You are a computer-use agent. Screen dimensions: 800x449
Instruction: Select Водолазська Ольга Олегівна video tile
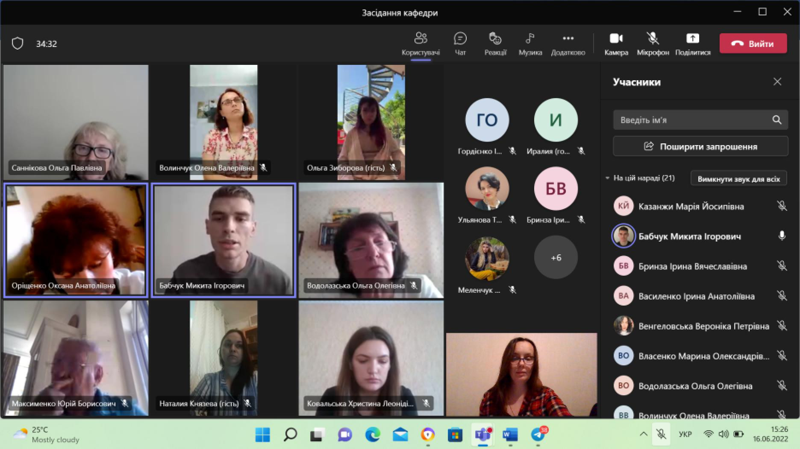(371, 240)
